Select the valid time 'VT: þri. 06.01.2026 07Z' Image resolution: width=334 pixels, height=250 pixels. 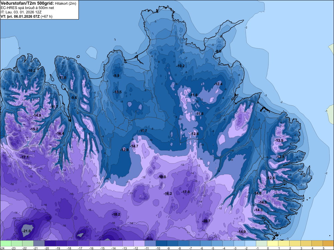20,16
